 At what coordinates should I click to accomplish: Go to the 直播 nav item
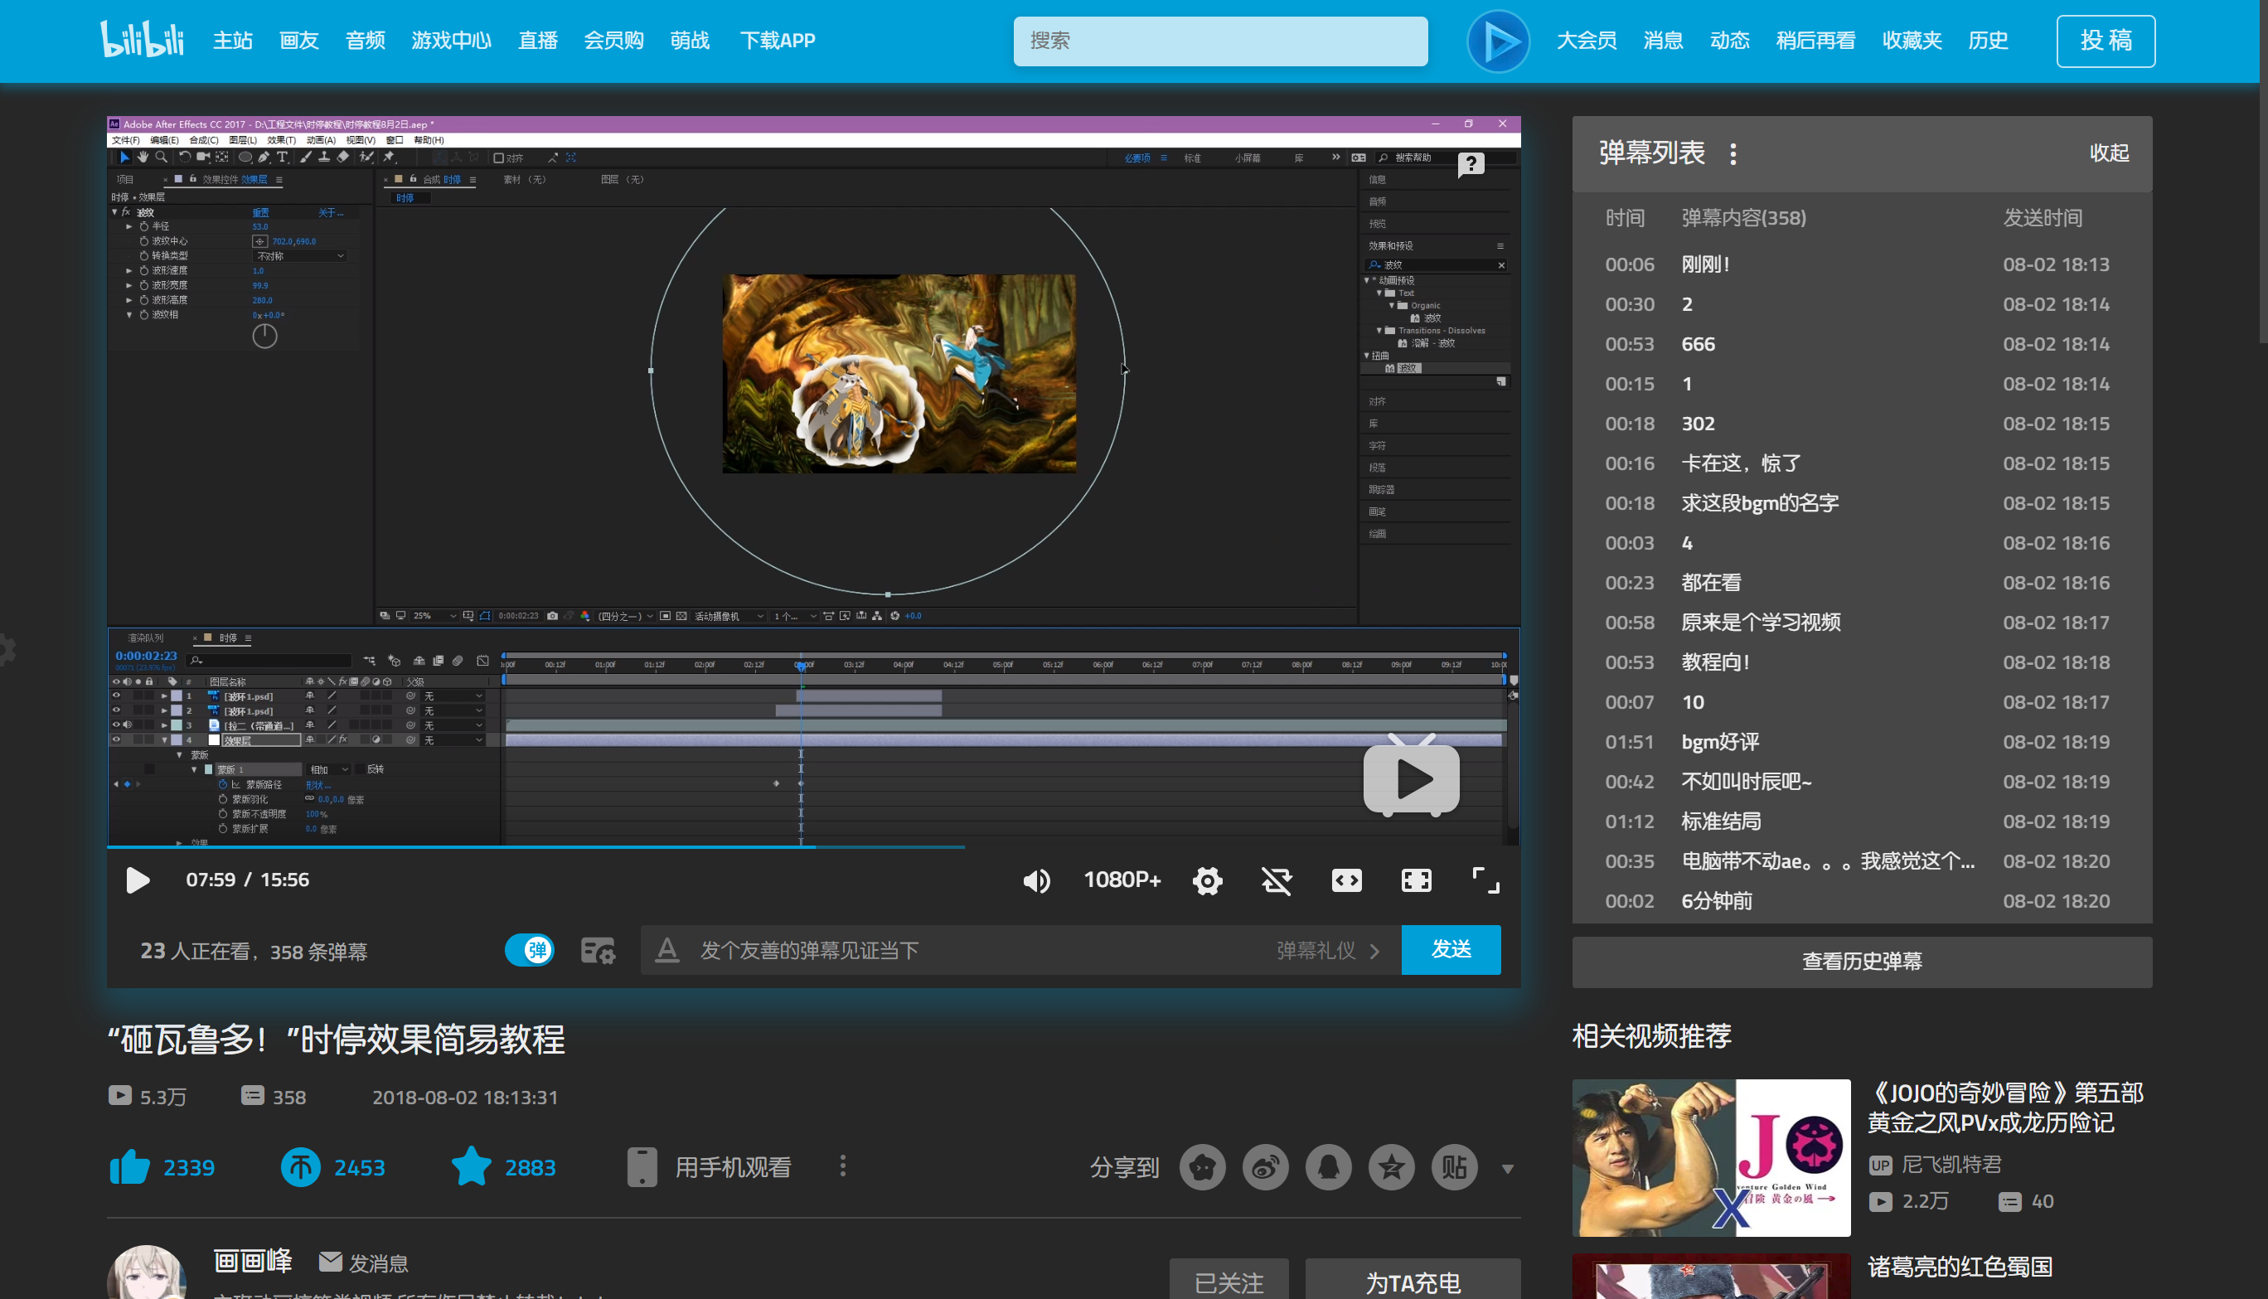pos(538,41)
